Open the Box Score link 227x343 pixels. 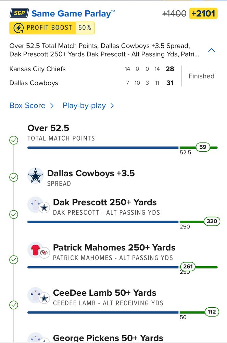click(x=27, y=105)
